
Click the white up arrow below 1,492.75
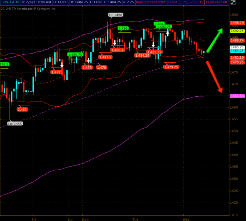[168, 33]
